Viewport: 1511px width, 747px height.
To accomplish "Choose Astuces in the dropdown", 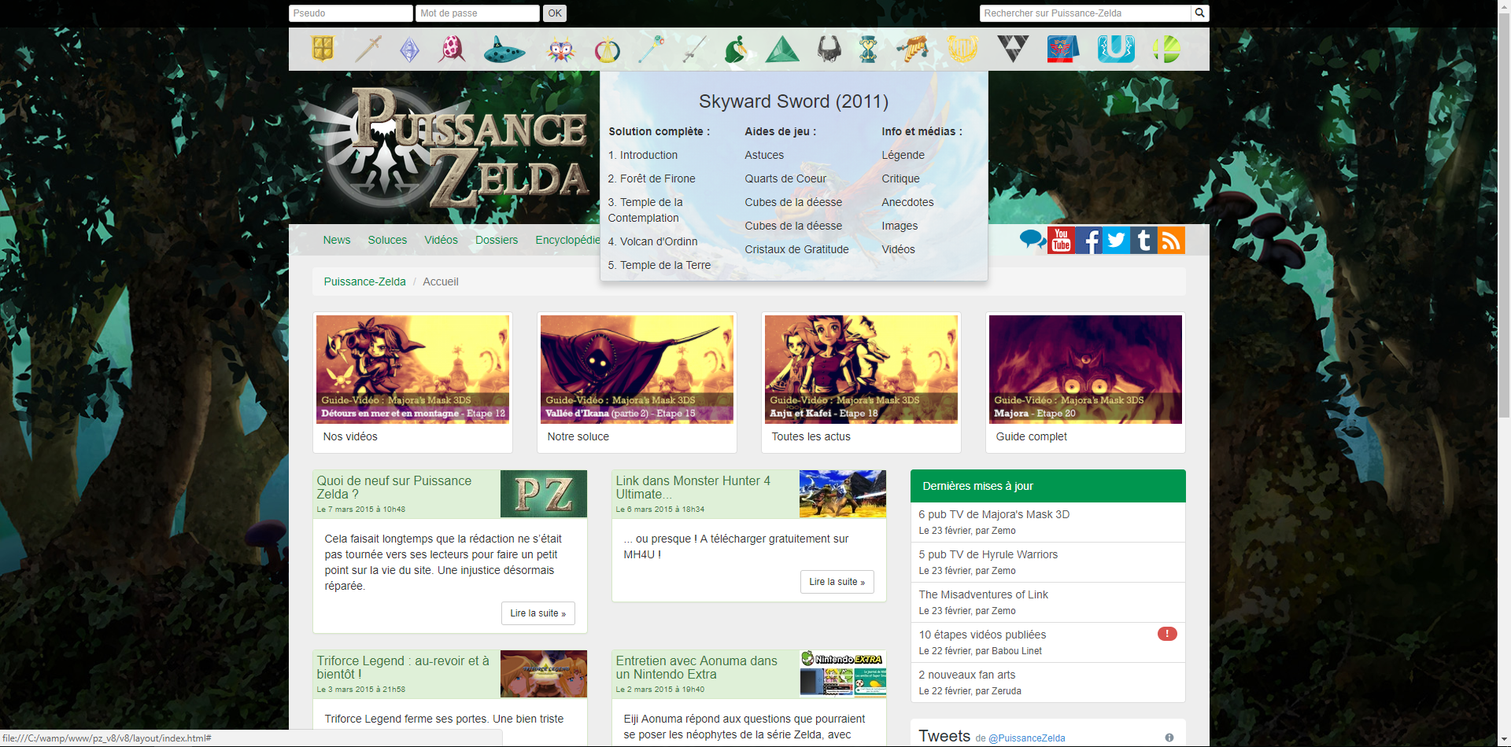I will pyautogui.click(x=764, y=155).
